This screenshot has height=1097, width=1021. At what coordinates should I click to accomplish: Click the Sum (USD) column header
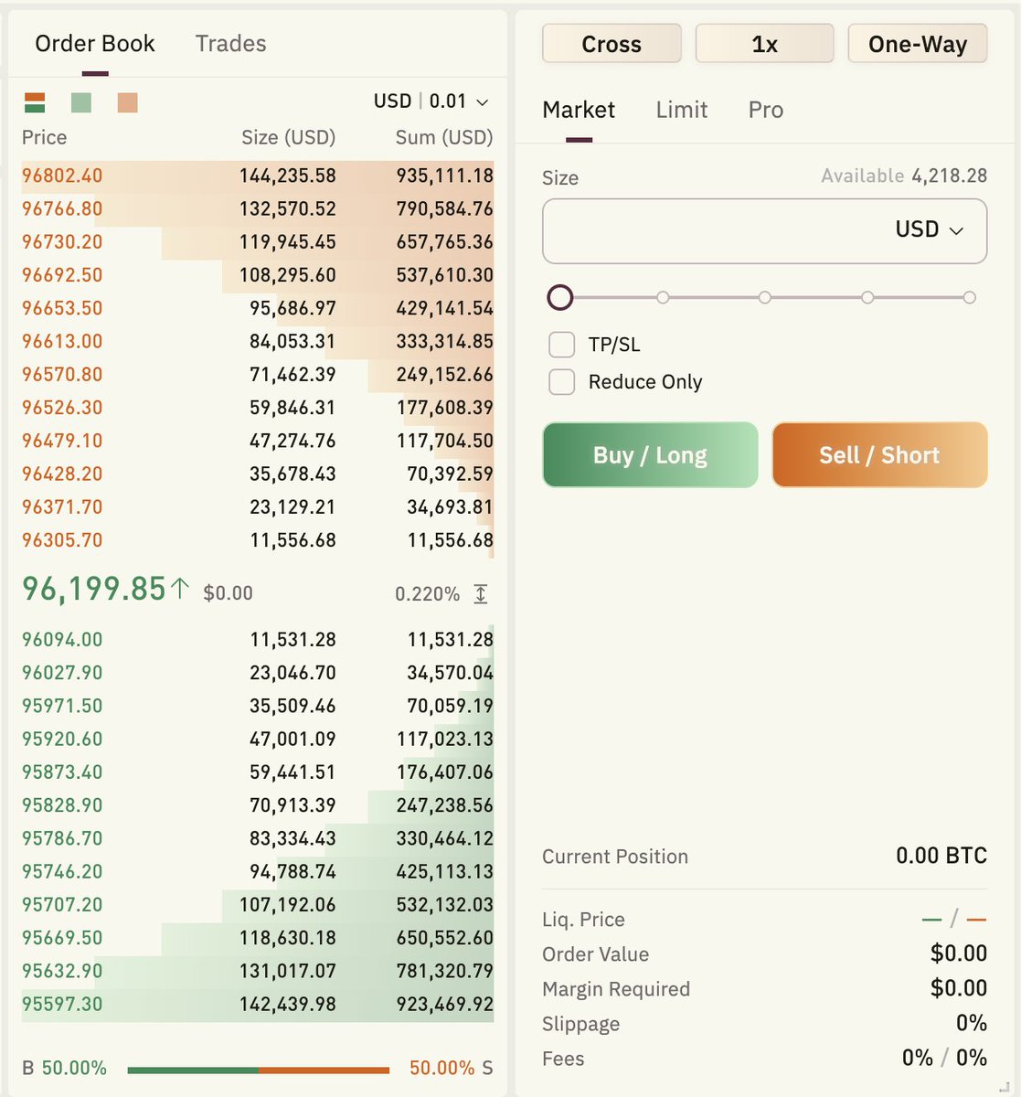tap(444, 137)
